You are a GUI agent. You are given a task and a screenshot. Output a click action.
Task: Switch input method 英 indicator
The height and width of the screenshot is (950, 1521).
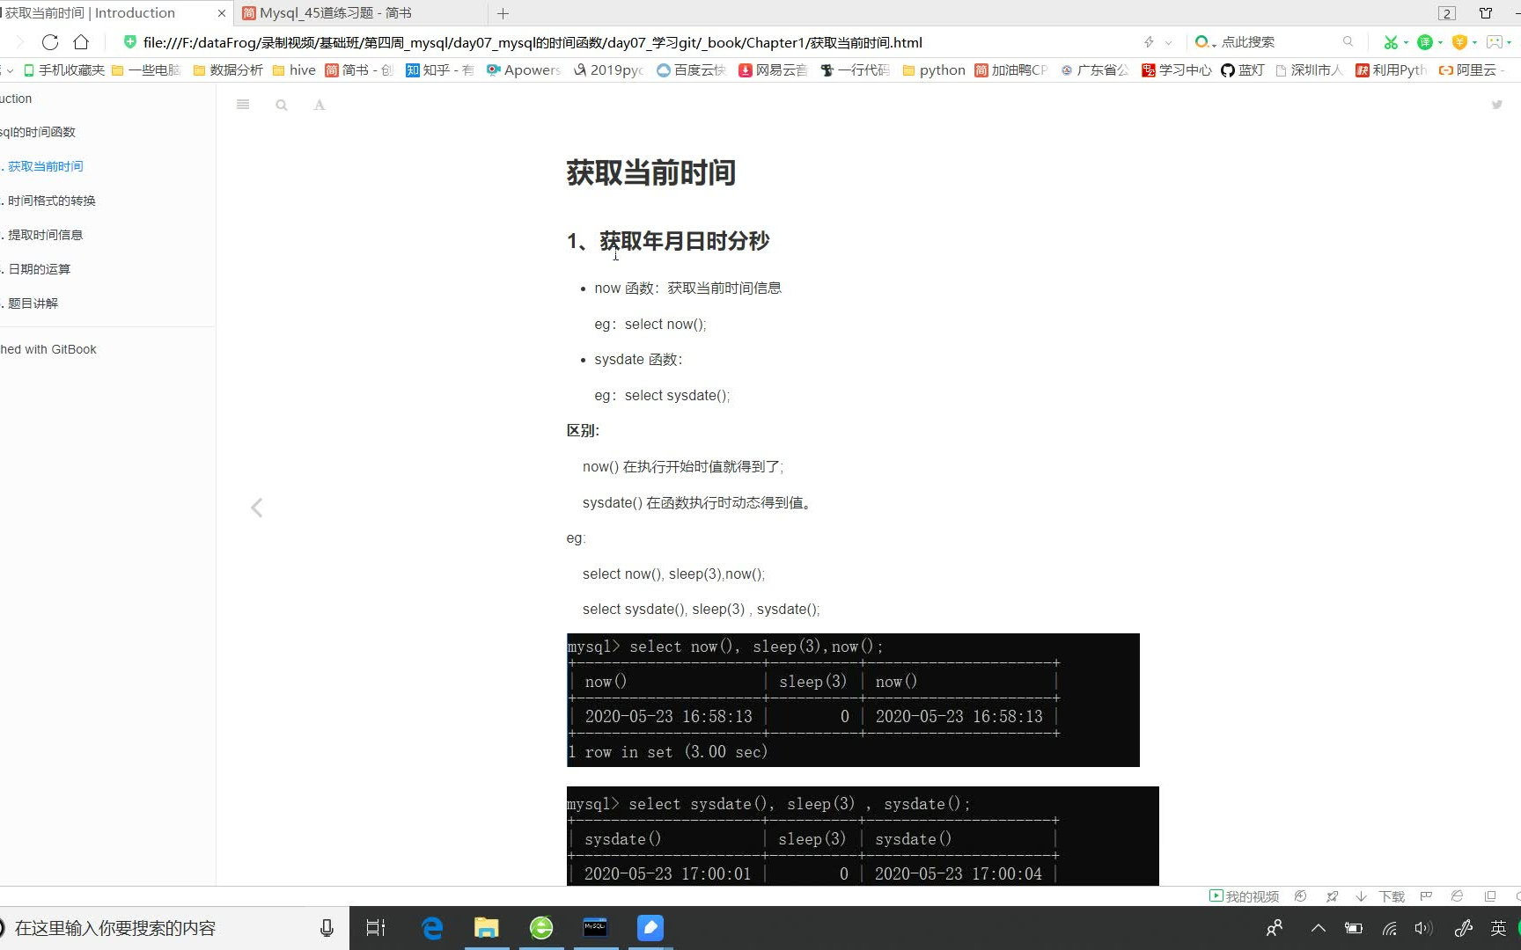[1498, 928]
